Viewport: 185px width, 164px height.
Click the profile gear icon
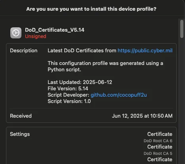[16, 33]
